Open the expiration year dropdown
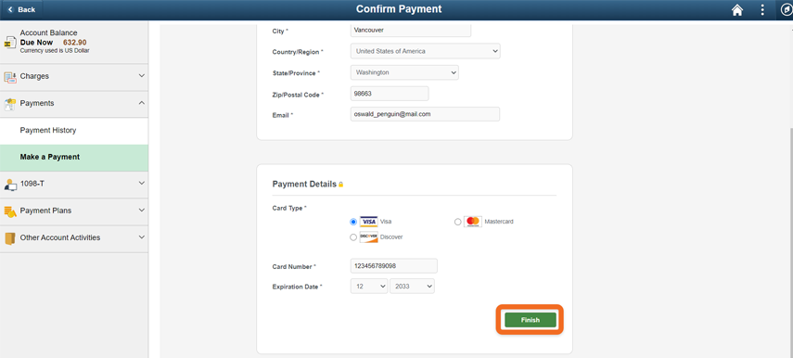Image resolution: width=793 pixels, height=358 pixels. 412,287
